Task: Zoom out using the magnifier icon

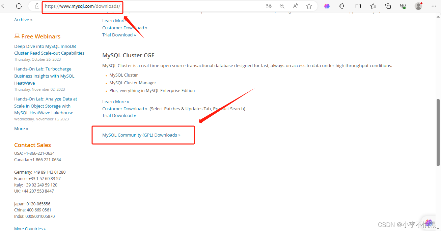Action: [282, 6]
